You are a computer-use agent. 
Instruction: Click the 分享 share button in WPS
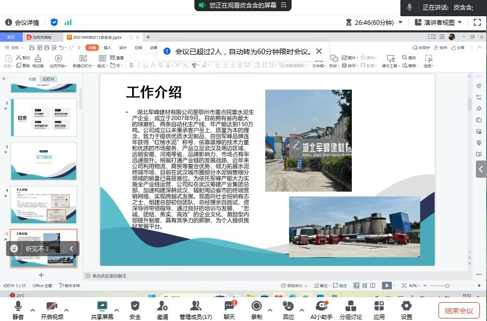(458, 48)
